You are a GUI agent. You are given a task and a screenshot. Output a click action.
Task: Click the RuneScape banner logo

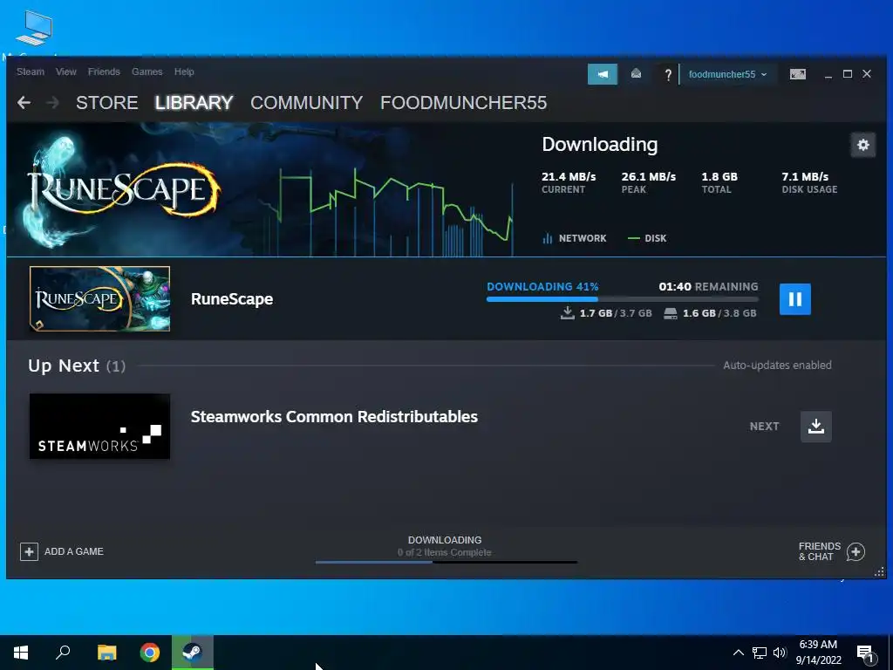122,191
